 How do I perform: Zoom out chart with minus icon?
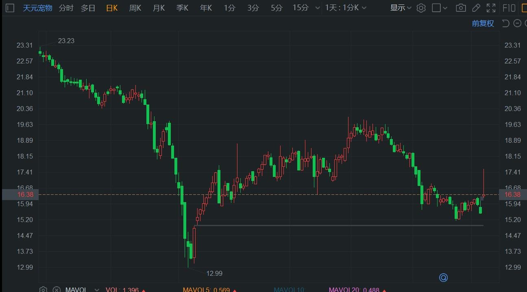pos(517,23)
